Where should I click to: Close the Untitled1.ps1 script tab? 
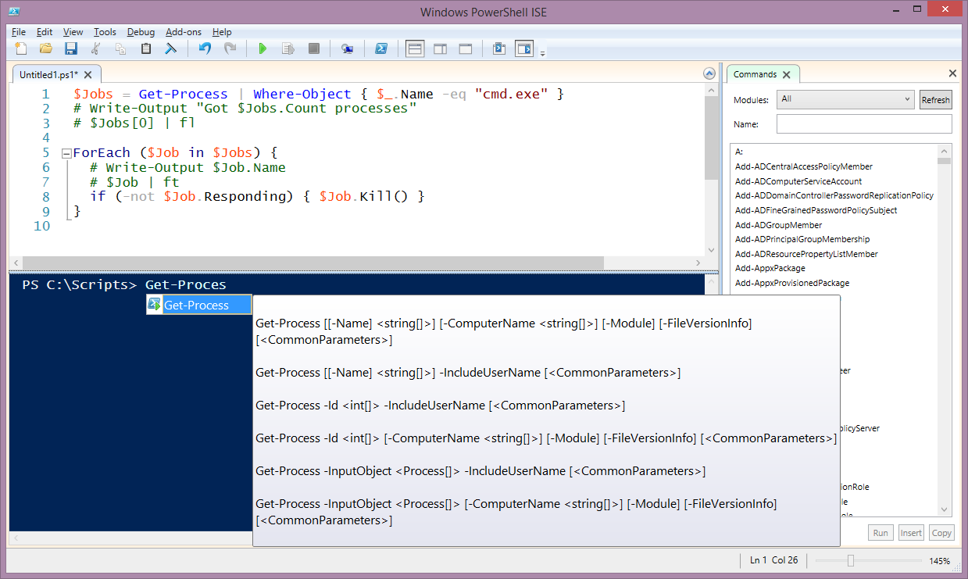(88, 75)
